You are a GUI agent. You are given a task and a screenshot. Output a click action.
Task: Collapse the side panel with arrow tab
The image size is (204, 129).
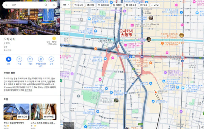(62, 68)
